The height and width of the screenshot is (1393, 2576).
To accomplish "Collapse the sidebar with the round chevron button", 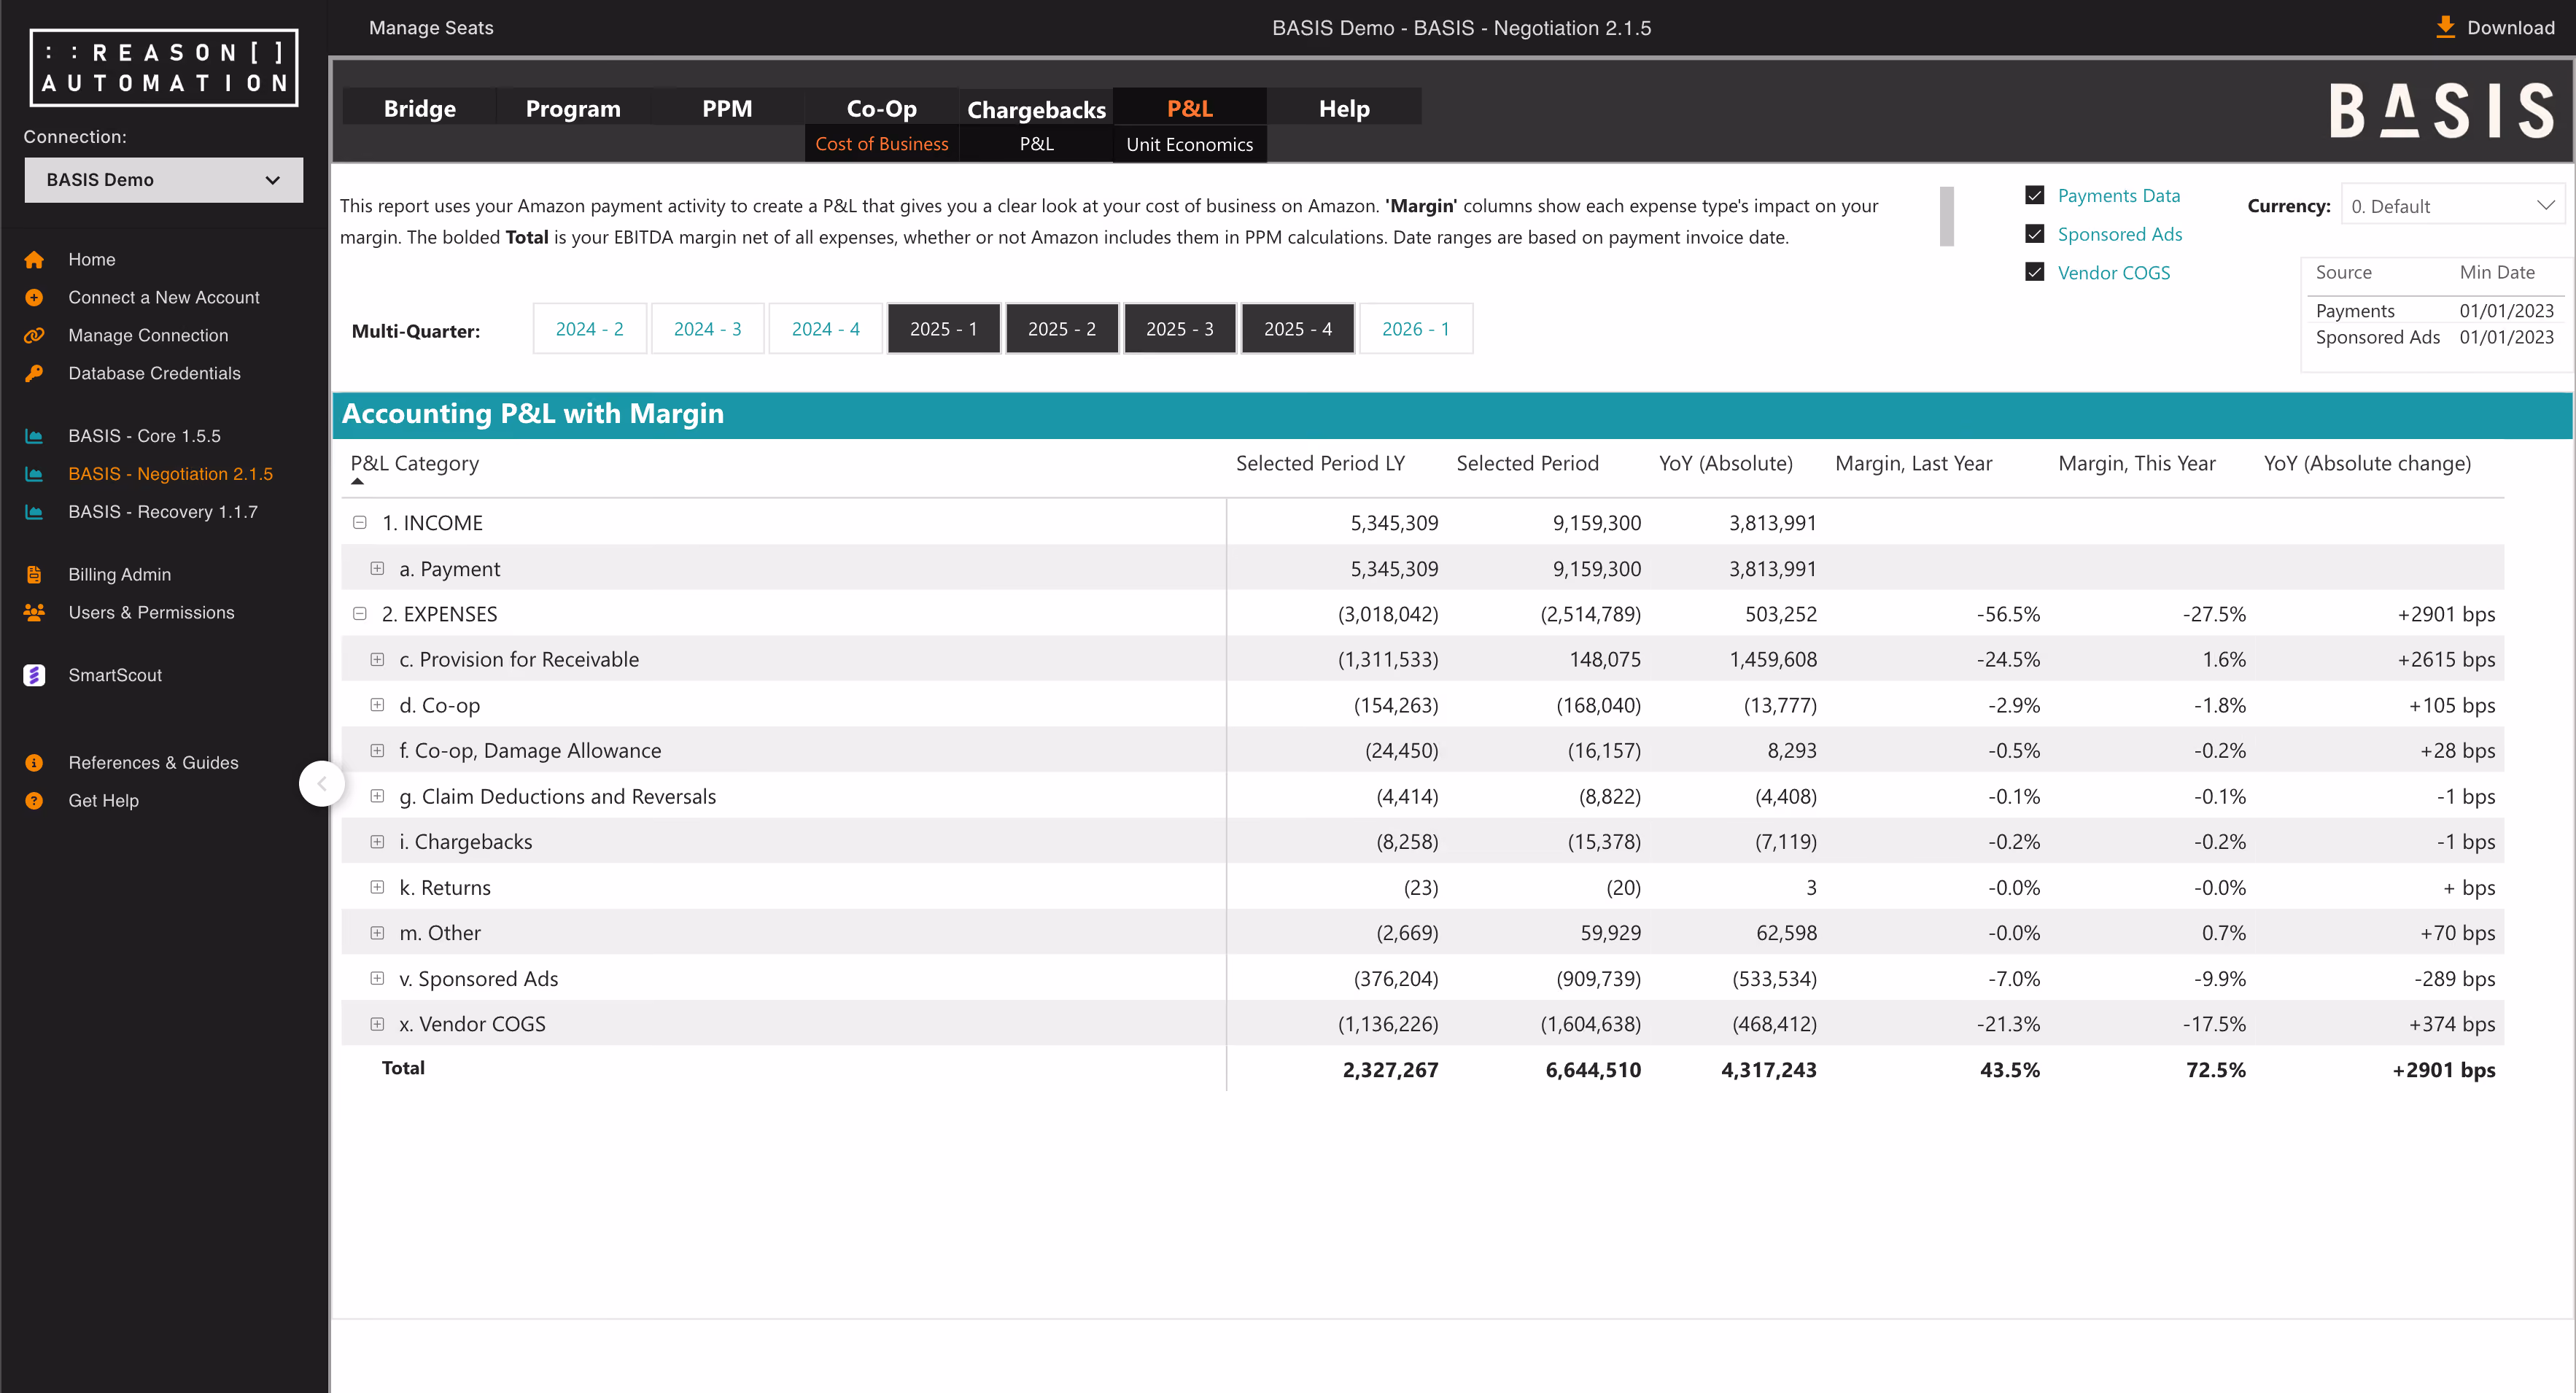I will coord(322,784).
